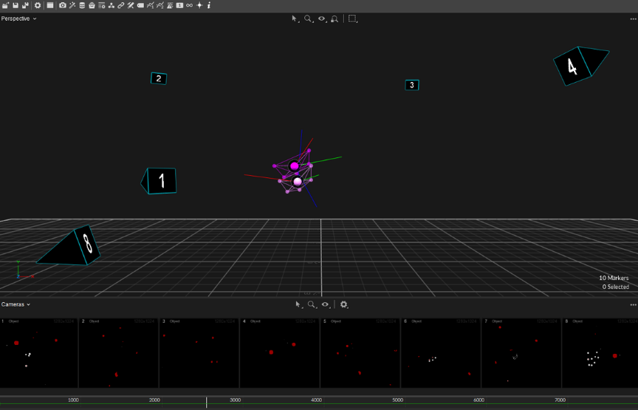Open settings gear in the main toolbar
The image size is (638, 410).
pos(38,5)
